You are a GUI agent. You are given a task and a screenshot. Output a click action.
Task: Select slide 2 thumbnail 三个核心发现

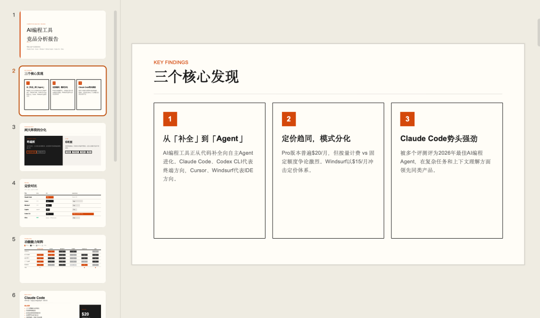coord(62,91)
